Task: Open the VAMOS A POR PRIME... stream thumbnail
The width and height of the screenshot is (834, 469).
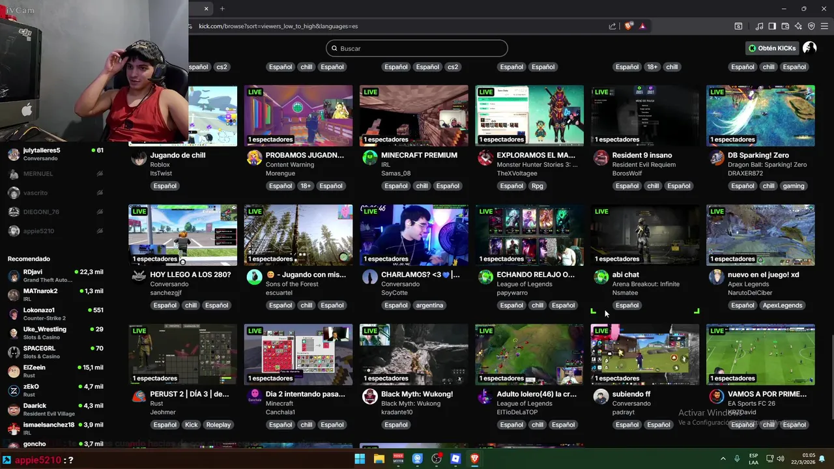Action: click(760, 354)
